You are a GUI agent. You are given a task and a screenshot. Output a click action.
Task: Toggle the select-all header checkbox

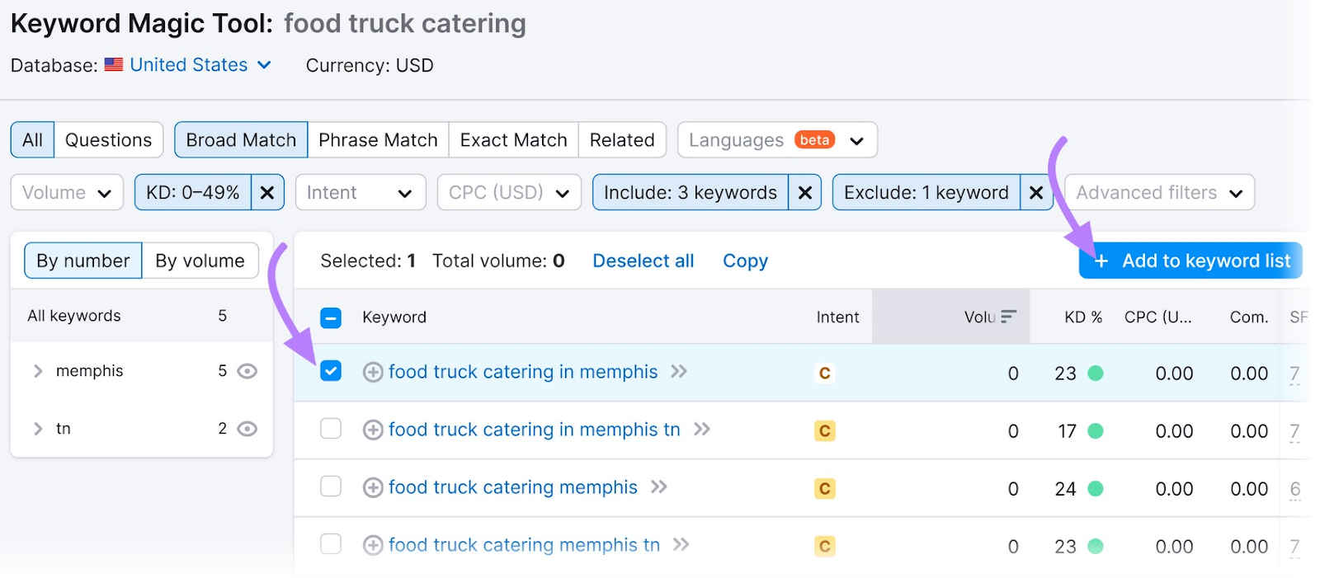point(331,317)
